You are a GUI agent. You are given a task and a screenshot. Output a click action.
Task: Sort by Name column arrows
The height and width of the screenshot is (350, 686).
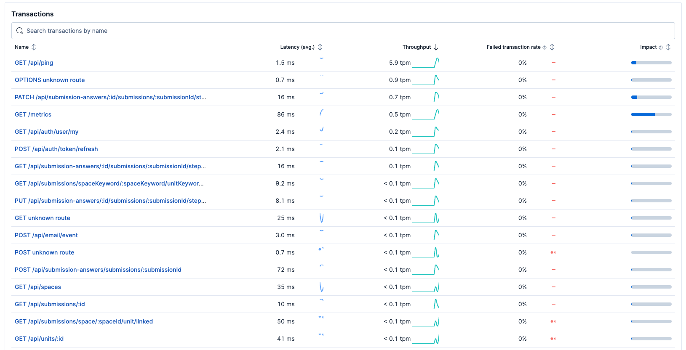coord(34,47)
